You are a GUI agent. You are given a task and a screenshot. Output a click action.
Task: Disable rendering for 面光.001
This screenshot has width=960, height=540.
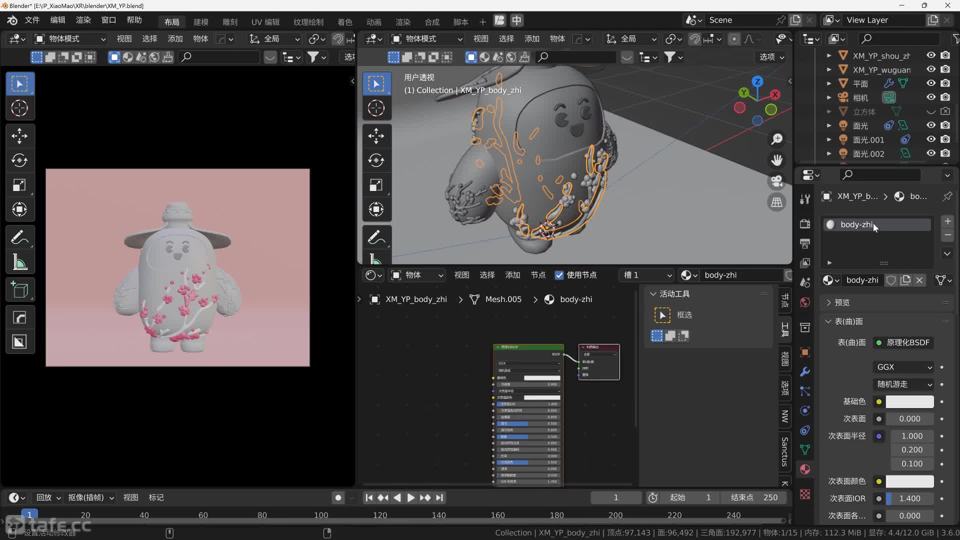[945, 139]
